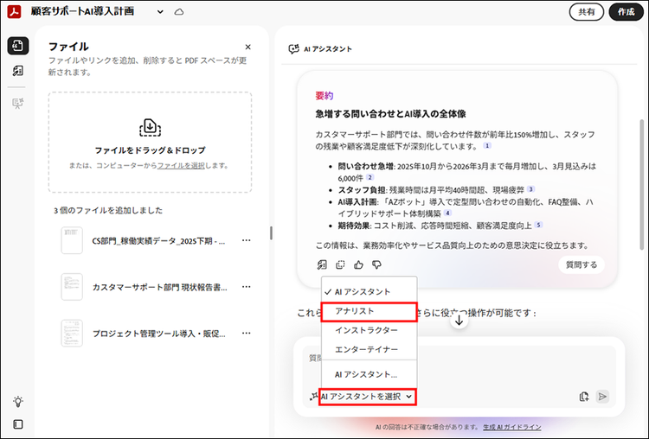Open the 生成 AI ガイドライン link

[512, 428]
